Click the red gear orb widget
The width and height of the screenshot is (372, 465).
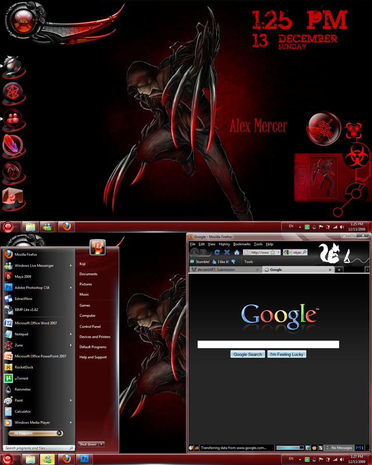coord(323,128)
